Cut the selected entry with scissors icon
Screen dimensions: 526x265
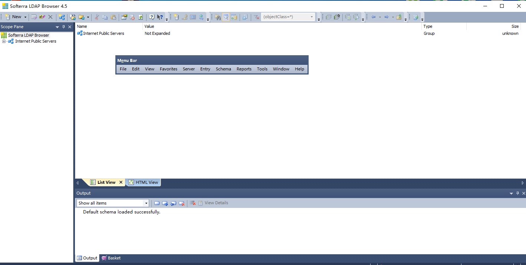pyautogui.click(x=96, y=17)
